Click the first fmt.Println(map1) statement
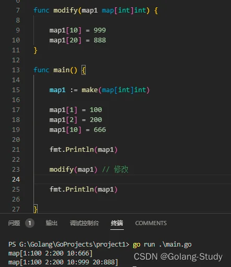Screen dimensions: 231x267 click(x=84, y=150)
